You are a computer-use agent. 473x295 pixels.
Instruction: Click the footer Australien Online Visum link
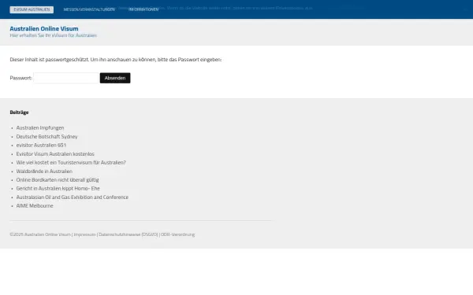pos(47,234)
